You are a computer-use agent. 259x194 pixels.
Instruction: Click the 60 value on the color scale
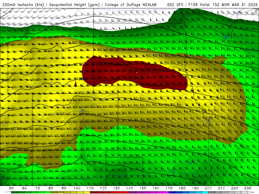click(x=25, y=188)
